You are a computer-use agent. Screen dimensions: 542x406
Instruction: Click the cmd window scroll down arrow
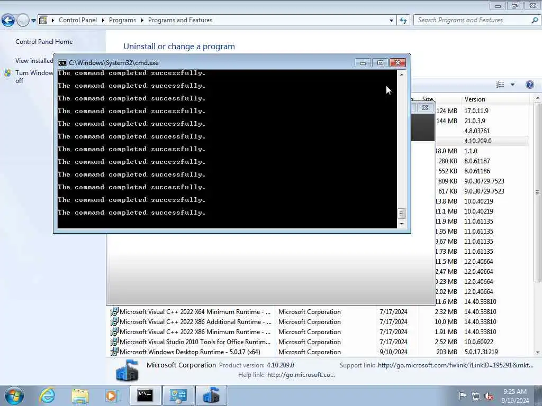(402, 224)
